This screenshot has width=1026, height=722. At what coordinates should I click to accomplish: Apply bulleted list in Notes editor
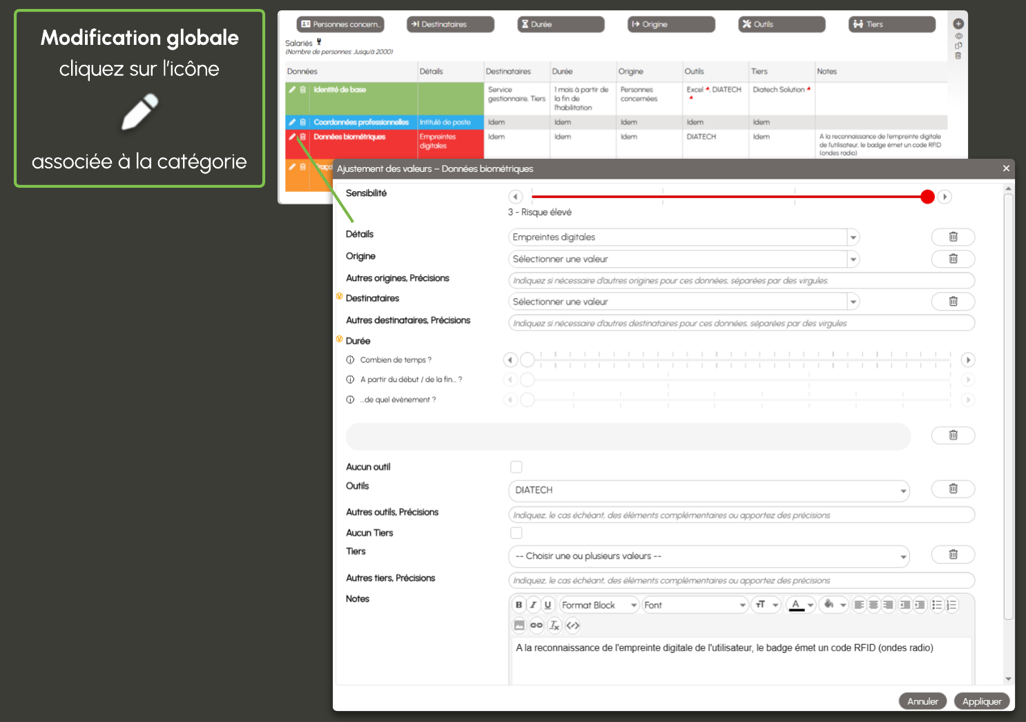(937, 605)
